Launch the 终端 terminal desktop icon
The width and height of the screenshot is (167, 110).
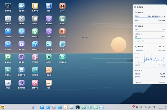pos(49,6)
